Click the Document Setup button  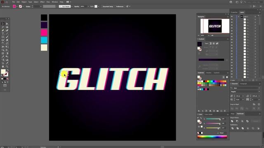pyautogui.click(x=108, y=7)
